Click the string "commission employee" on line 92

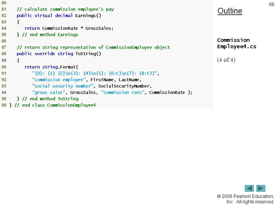(59, 80)
